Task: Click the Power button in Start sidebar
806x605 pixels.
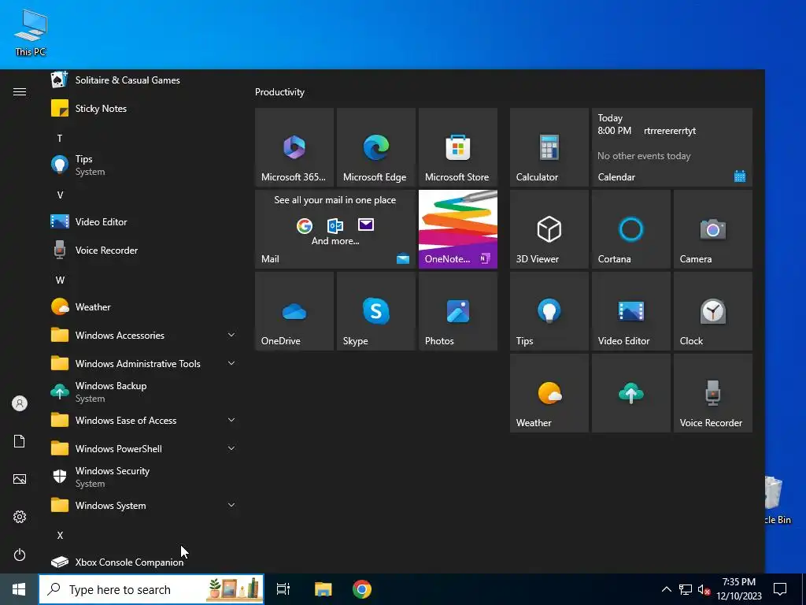Action: (x=20, y=555)
